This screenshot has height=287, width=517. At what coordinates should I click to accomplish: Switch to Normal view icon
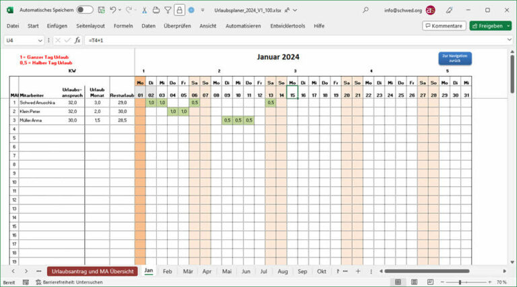point(398,282)
